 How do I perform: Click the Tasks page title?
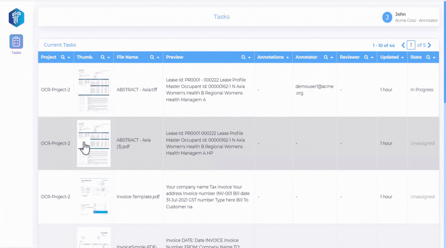pos(222,17)
